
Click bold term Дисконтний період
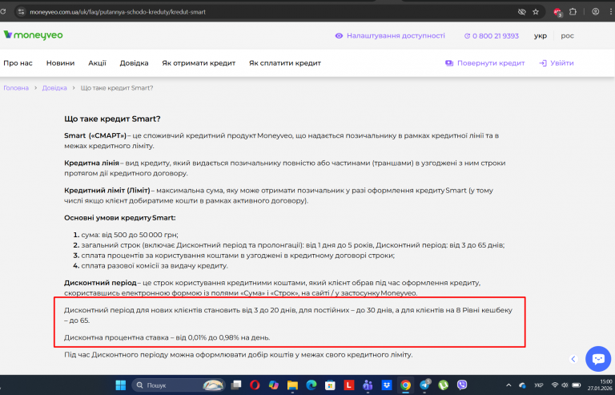coord(100,283)
